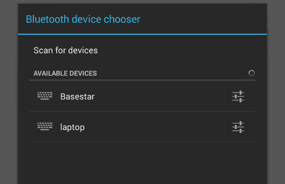This screenshot has width=285, height=184.
Task: Click the scanning progress spinner circle
Action: tap(252, 73)
